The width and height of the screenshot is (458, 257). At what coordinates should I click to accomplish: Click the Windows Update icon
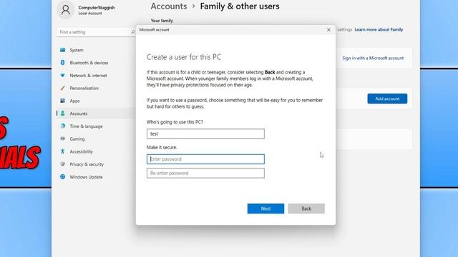pyautogui.click(x=62, y=176)
